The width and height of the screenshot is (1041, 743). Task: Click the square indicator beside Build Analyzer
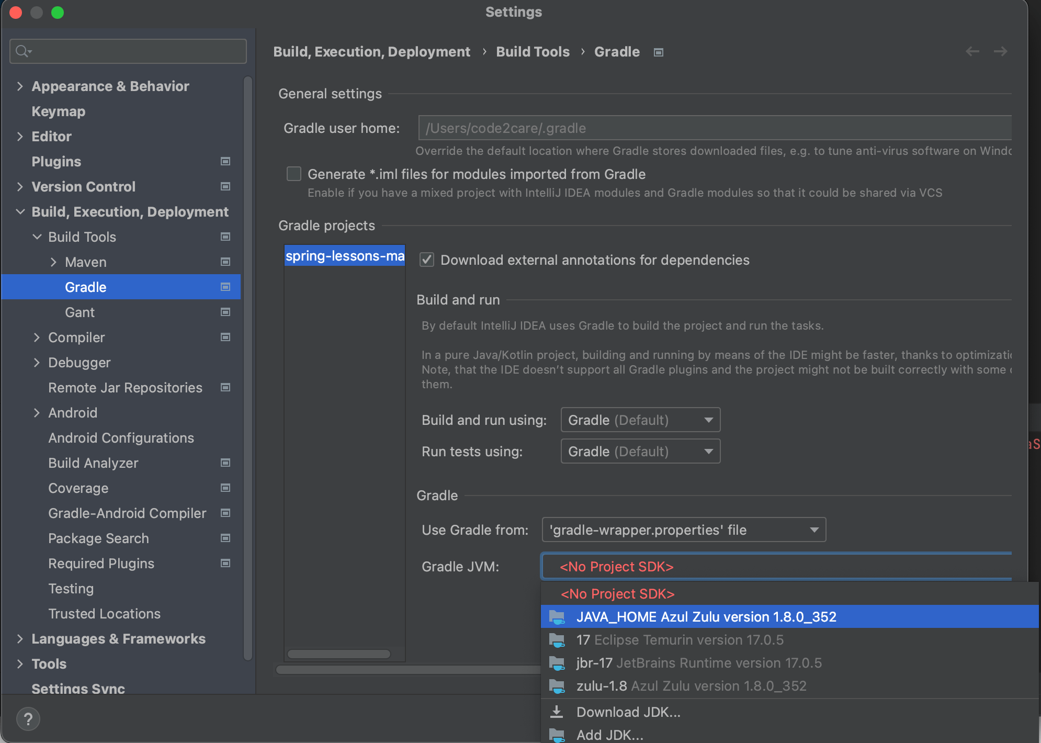pos(225,463)
